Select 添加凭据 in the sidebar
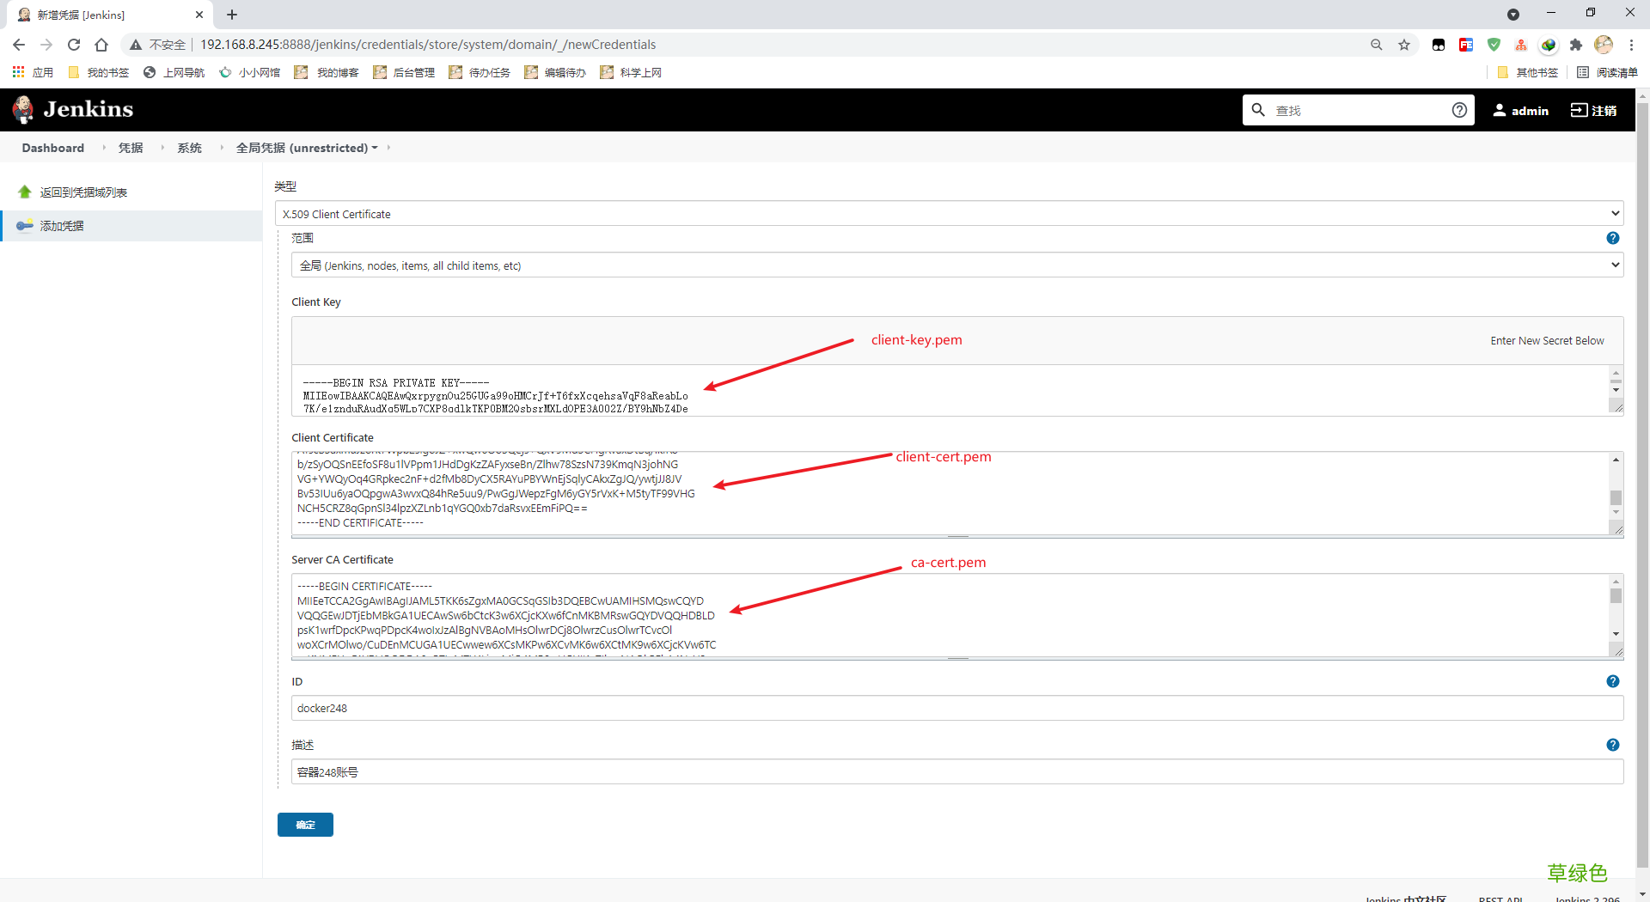1650x902 pixels. [62, 226]
